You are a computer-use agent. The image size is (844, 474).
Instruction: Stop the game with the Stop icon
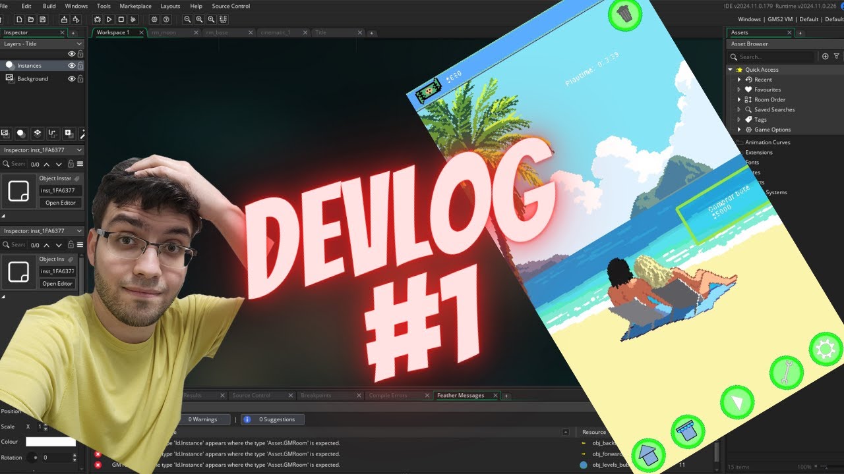[x=121, y=20]
